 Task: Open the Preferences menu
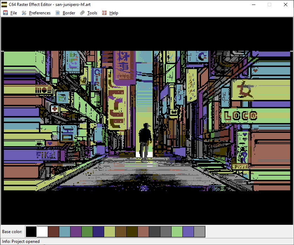[x=40, y=13]
